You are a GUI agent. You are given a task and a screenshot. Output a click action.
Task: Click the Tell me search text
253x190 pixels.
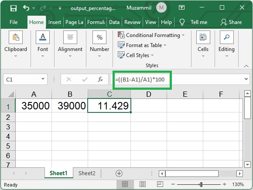click(x=199, y=22)
